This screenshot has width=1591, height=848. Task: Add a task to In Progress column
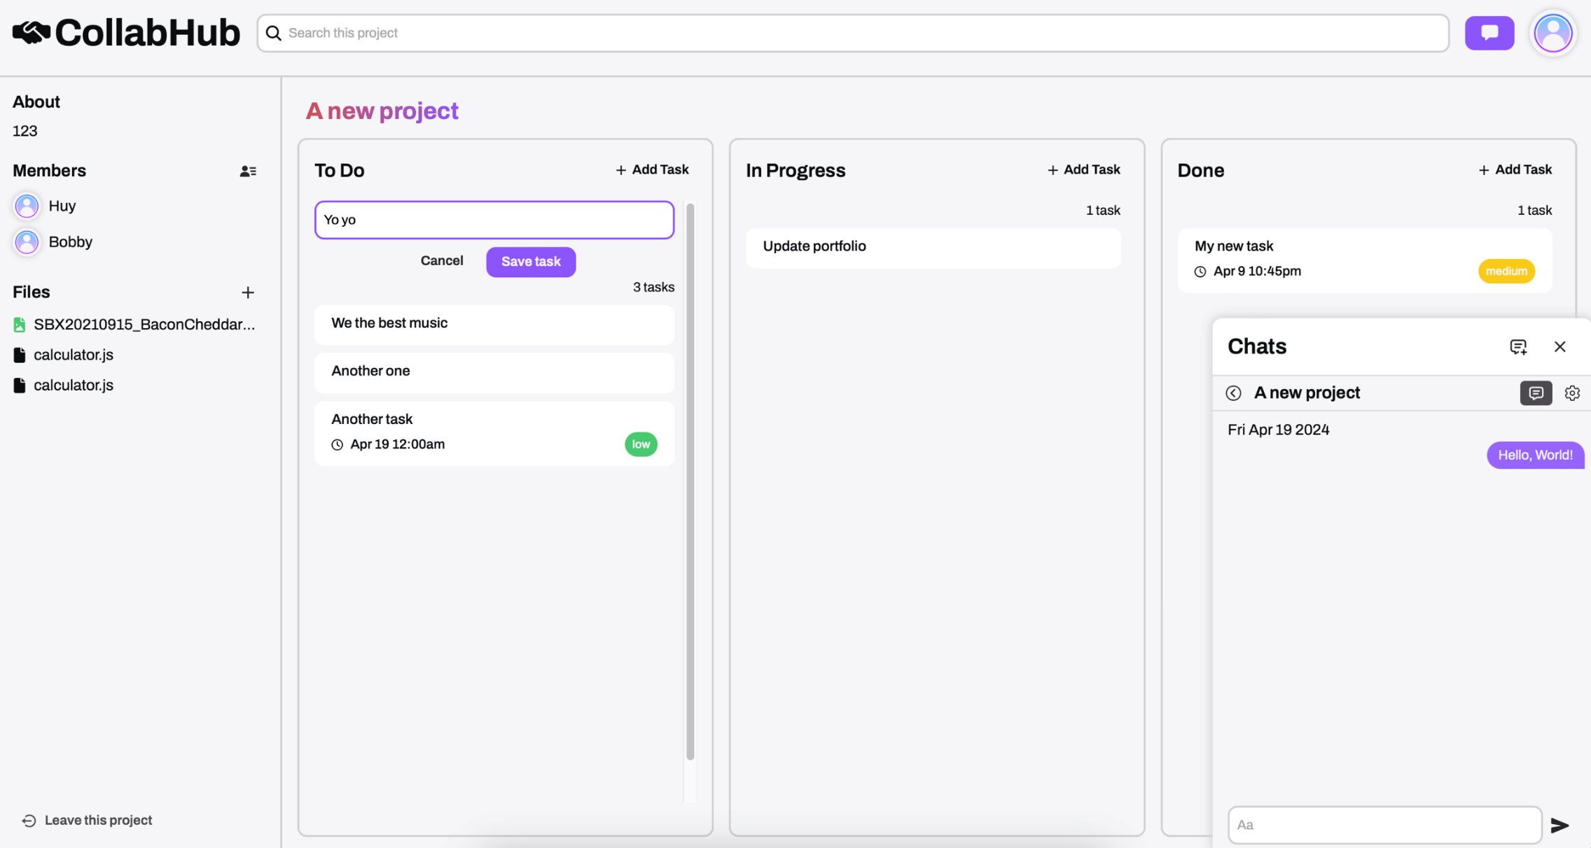coord(1083,169)
